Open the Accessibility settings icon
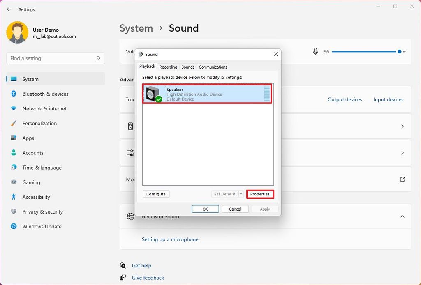Image resolution: width=421 pixels, height=285 pixels. (15, 197)
